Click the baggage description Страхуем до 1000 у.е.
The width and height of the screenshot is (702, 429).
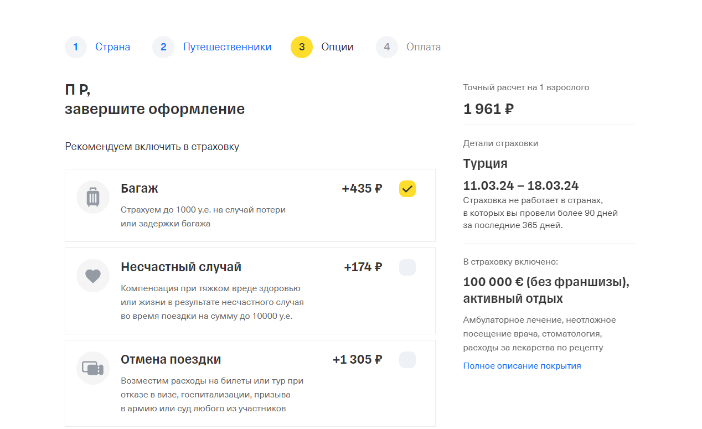[203, 217]
